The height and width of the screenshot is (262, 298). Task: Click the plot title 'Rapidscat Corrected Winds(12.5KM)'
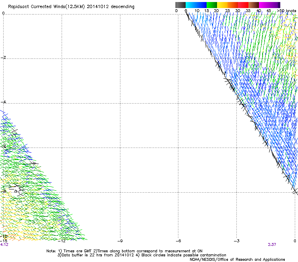[46, 7]
